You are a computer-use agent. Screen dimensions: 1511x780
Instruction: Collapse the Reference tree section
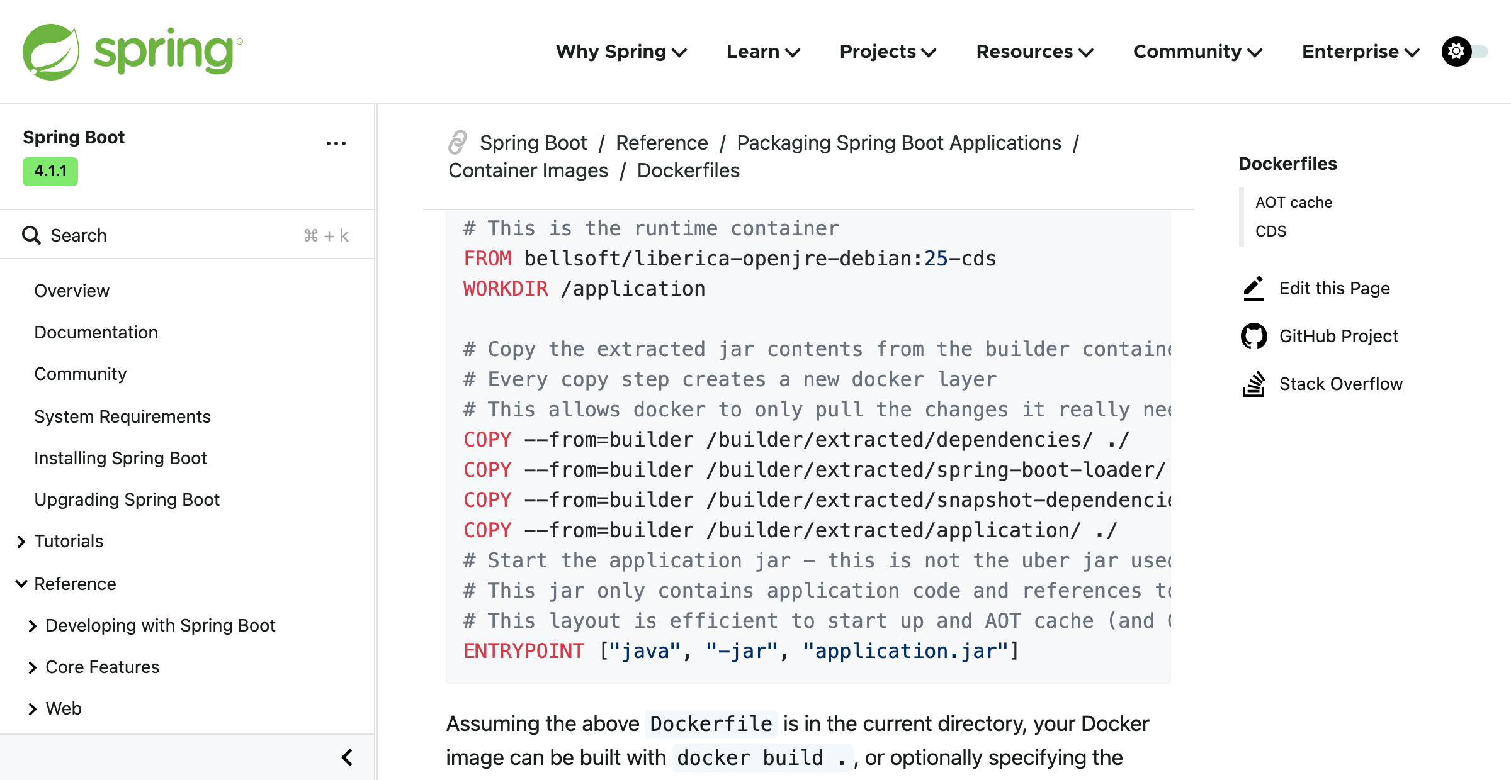click(21, 584)
